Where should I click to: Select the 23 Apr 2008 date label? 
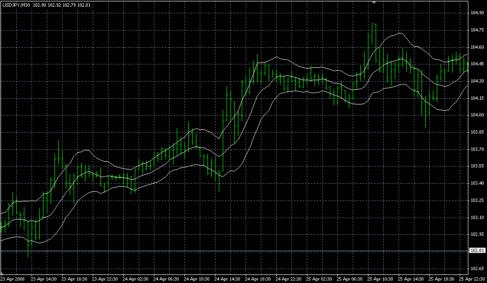click(13, 279)
